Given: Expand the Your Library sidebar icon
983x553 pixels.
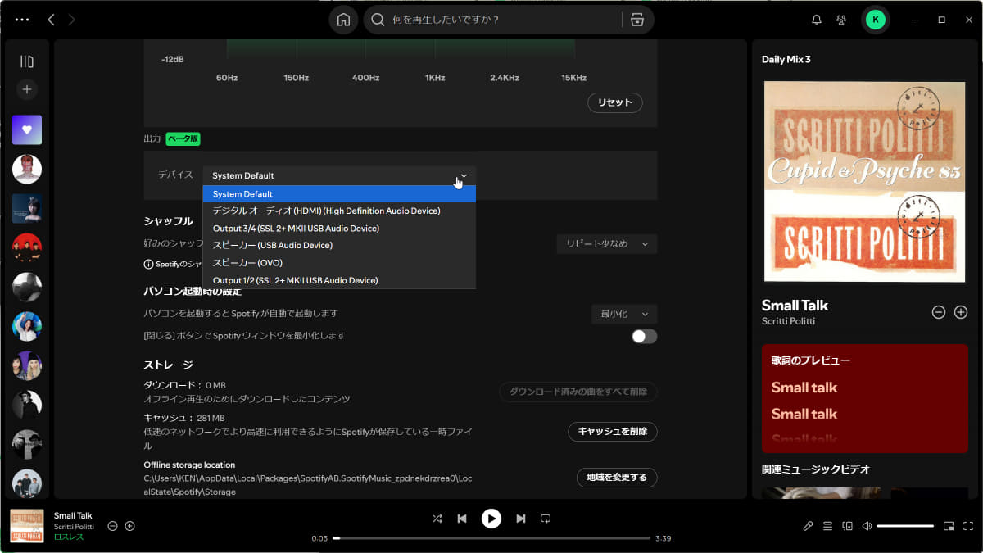Looking at the screenshot, I should tap(27, 61).
